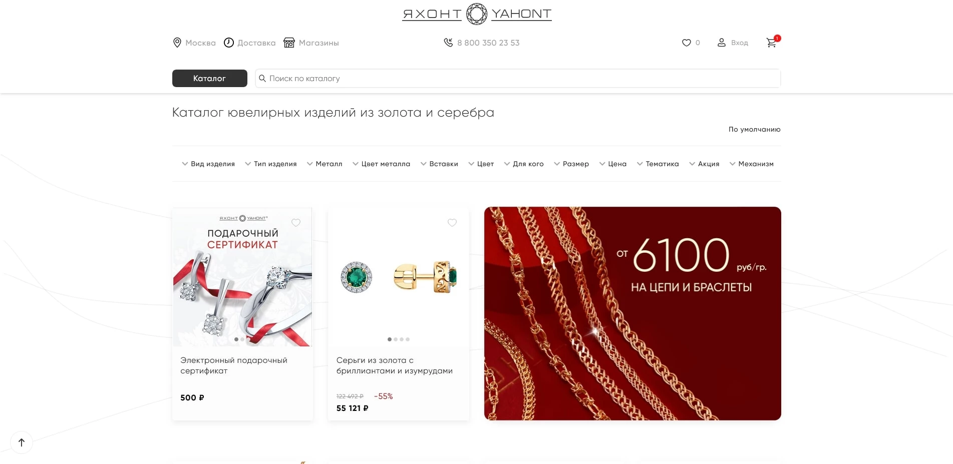This screenshot has height=464, width=953.
Task: Click the Moscow location pin icon
Action: coord(177,43)
